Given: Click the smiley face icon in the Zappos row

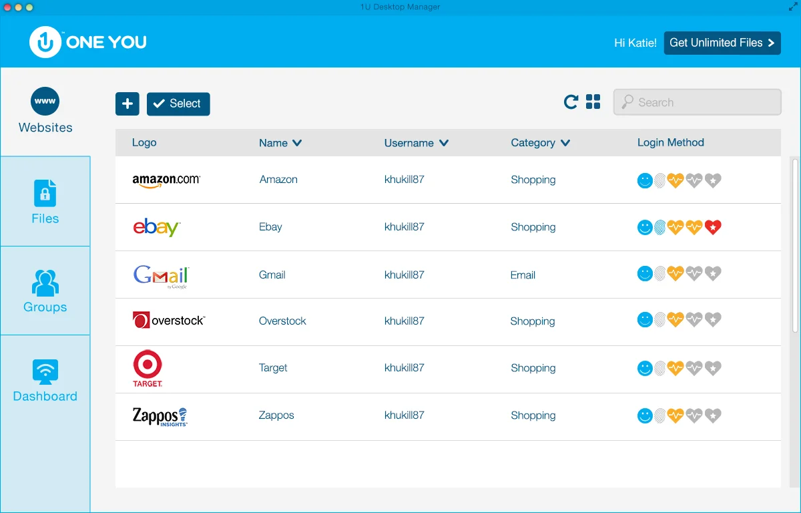Looking at the screenshot, I should click(x=645, y=415).
